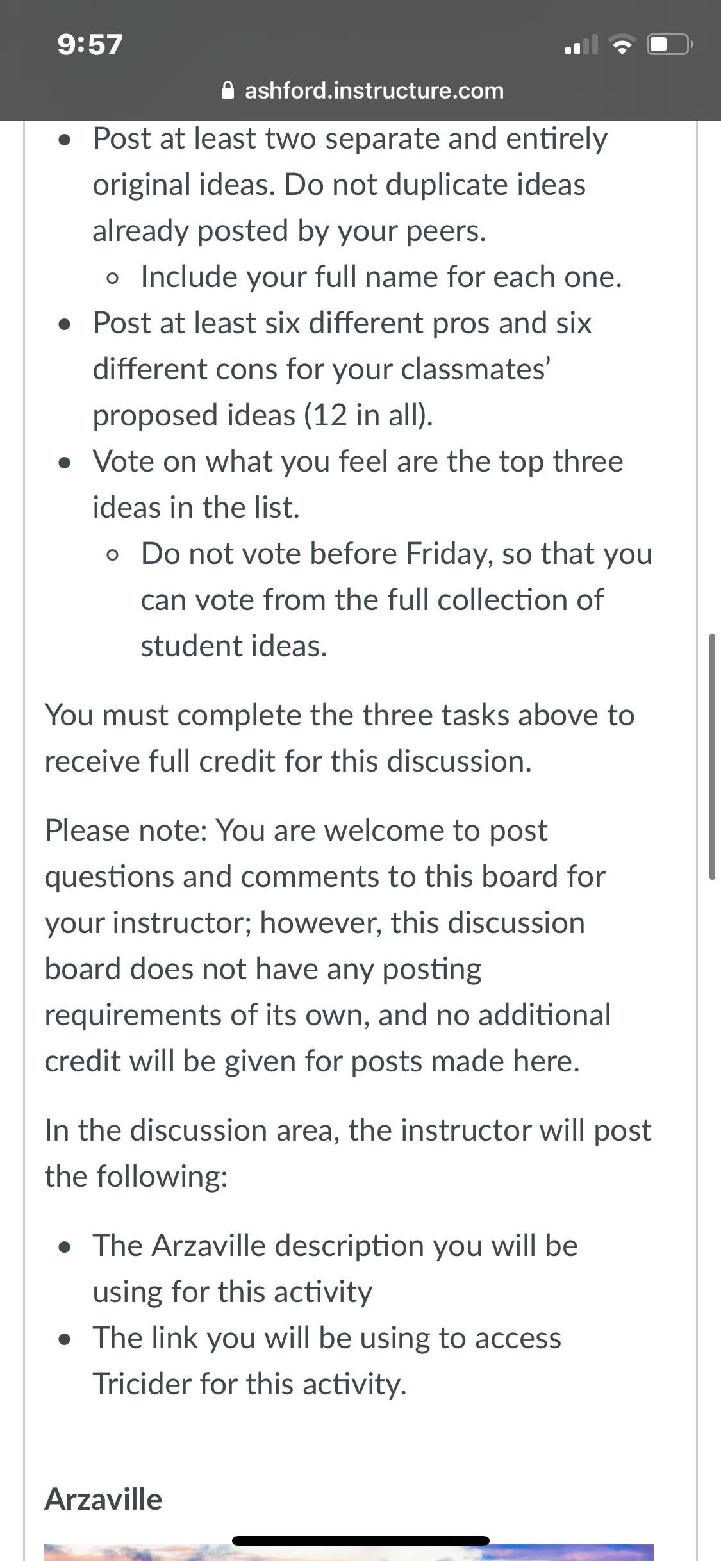Tap 'Do not vote before Friday' sub-bullet
The height and width of the screenshot is (1561, 721).
pyautogui.click(x=396, y=600)
